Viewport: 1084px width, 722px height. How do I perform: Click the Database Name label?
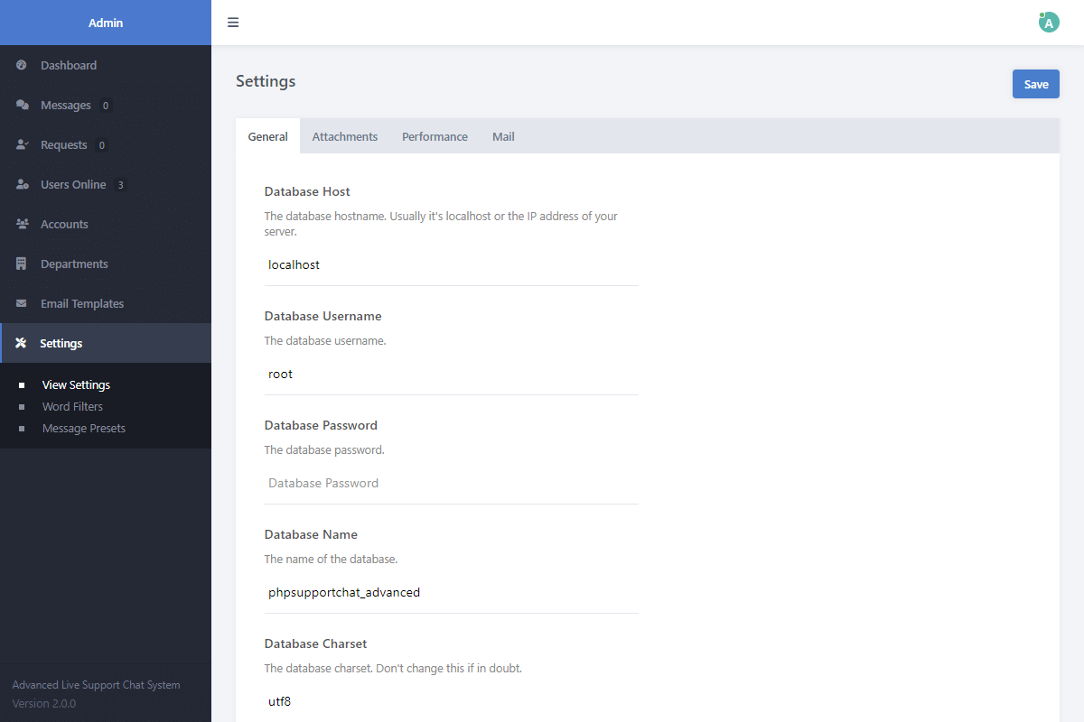click(311, 534)
